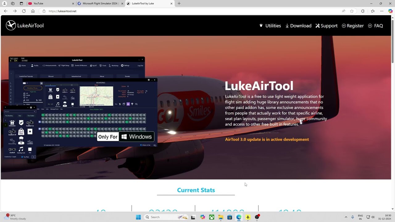The height and width of the screenshot is (222, 395).
Task: Refresh the current page
Action: point(24,11)
